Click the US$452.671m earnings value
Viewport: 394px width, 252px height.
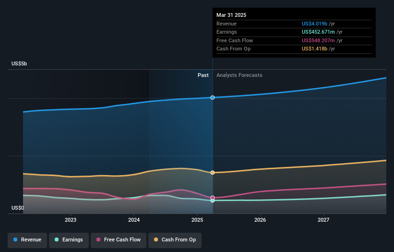point(318,32)
